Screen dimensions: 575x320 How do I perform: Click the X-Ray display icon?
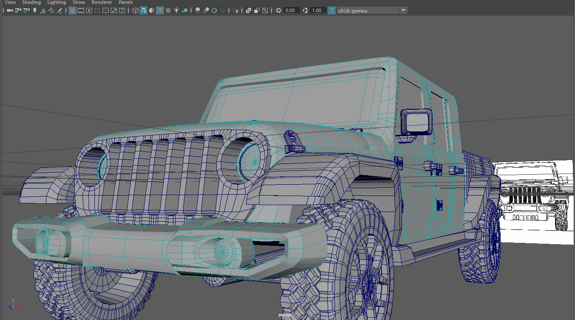249,10
